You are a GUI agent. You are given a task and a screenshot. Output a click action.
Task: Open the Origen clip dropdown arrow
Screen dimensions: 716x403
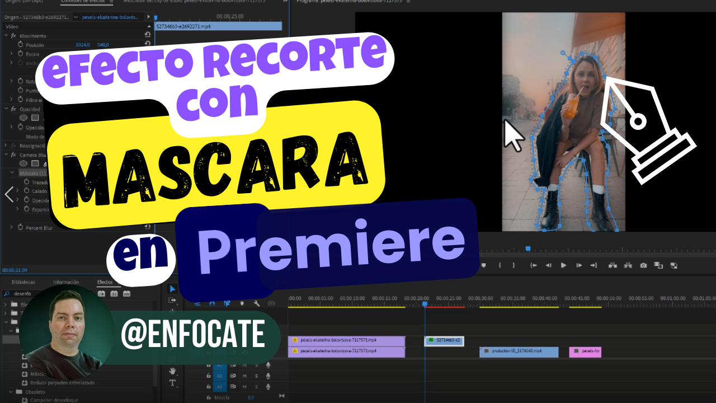point(76,17)
